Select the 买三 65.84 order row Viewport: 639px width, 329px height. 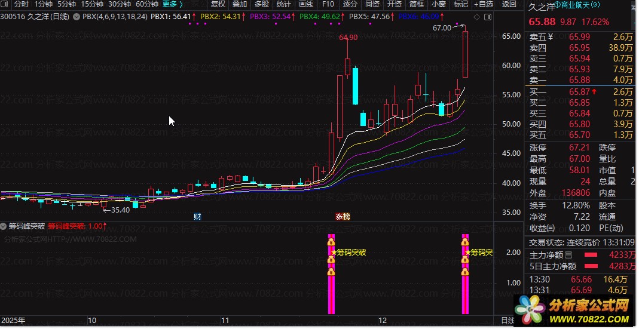[581, 113]
